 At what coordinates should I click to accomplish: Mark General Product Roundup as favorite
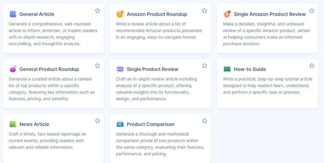tap(97, 66)
